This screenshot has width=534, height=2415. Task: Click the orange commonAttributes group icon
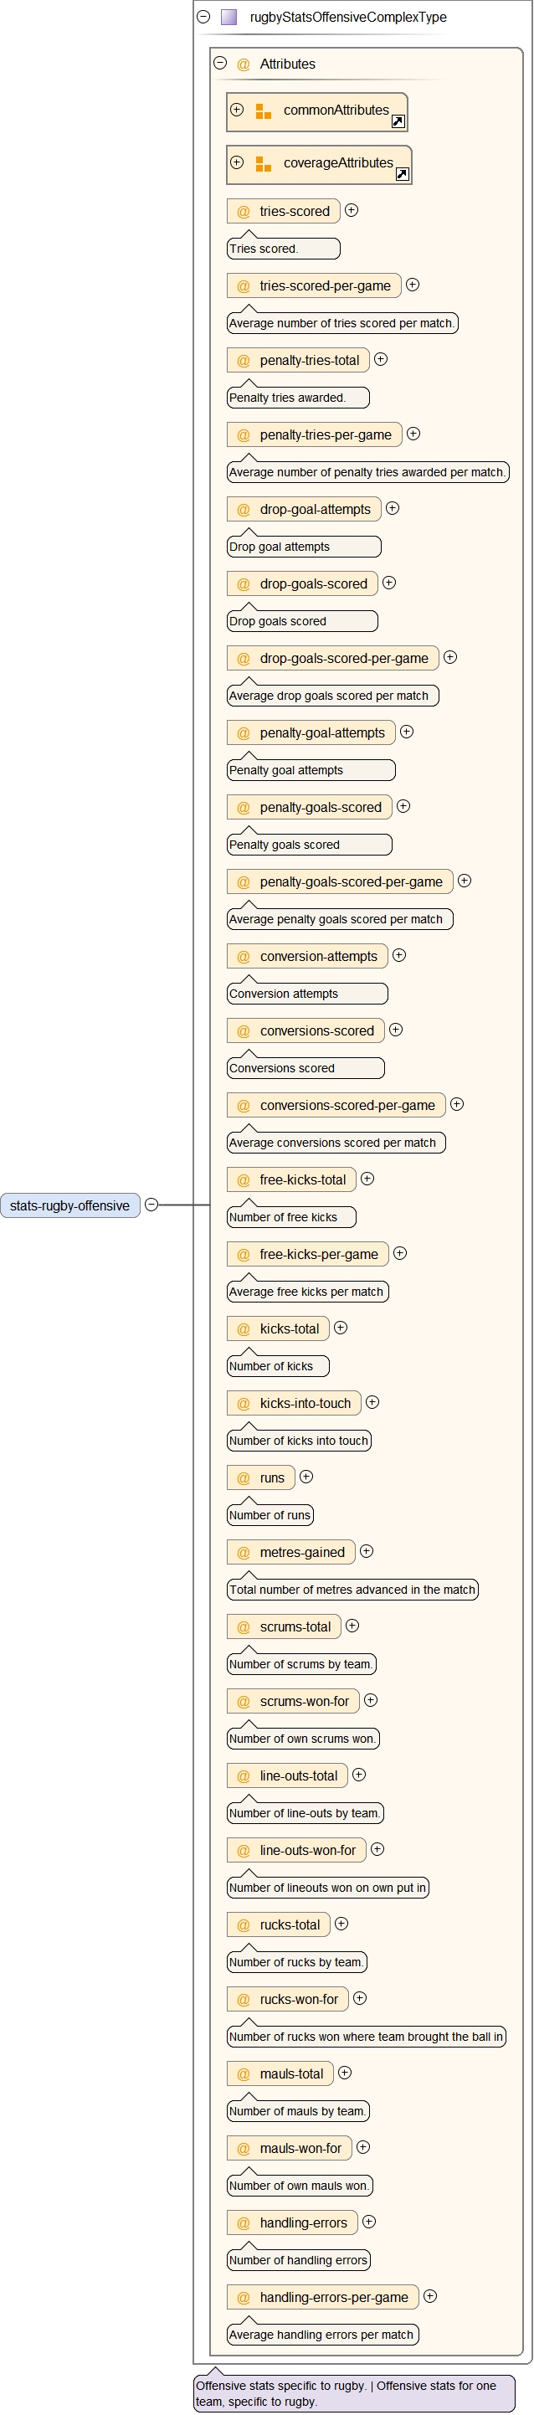point(264,110)
